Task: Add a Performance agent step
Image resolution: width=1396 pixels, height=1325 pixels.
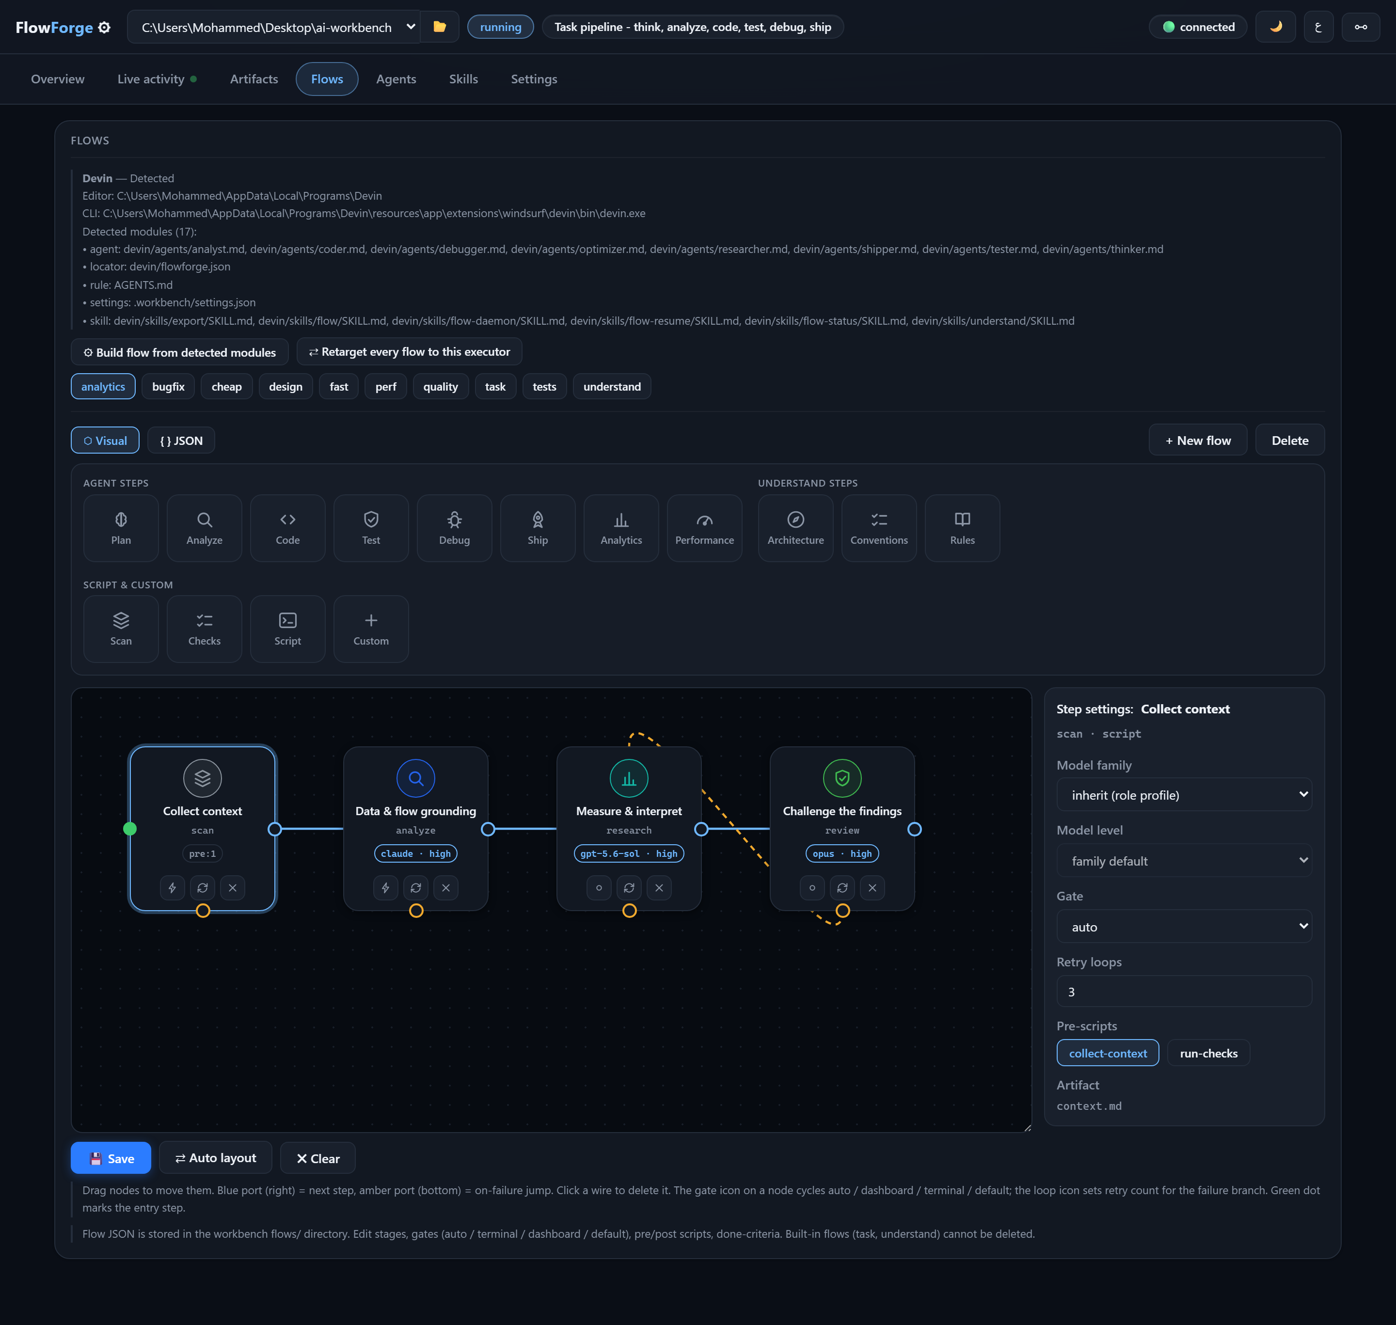Action: point(704,528)
